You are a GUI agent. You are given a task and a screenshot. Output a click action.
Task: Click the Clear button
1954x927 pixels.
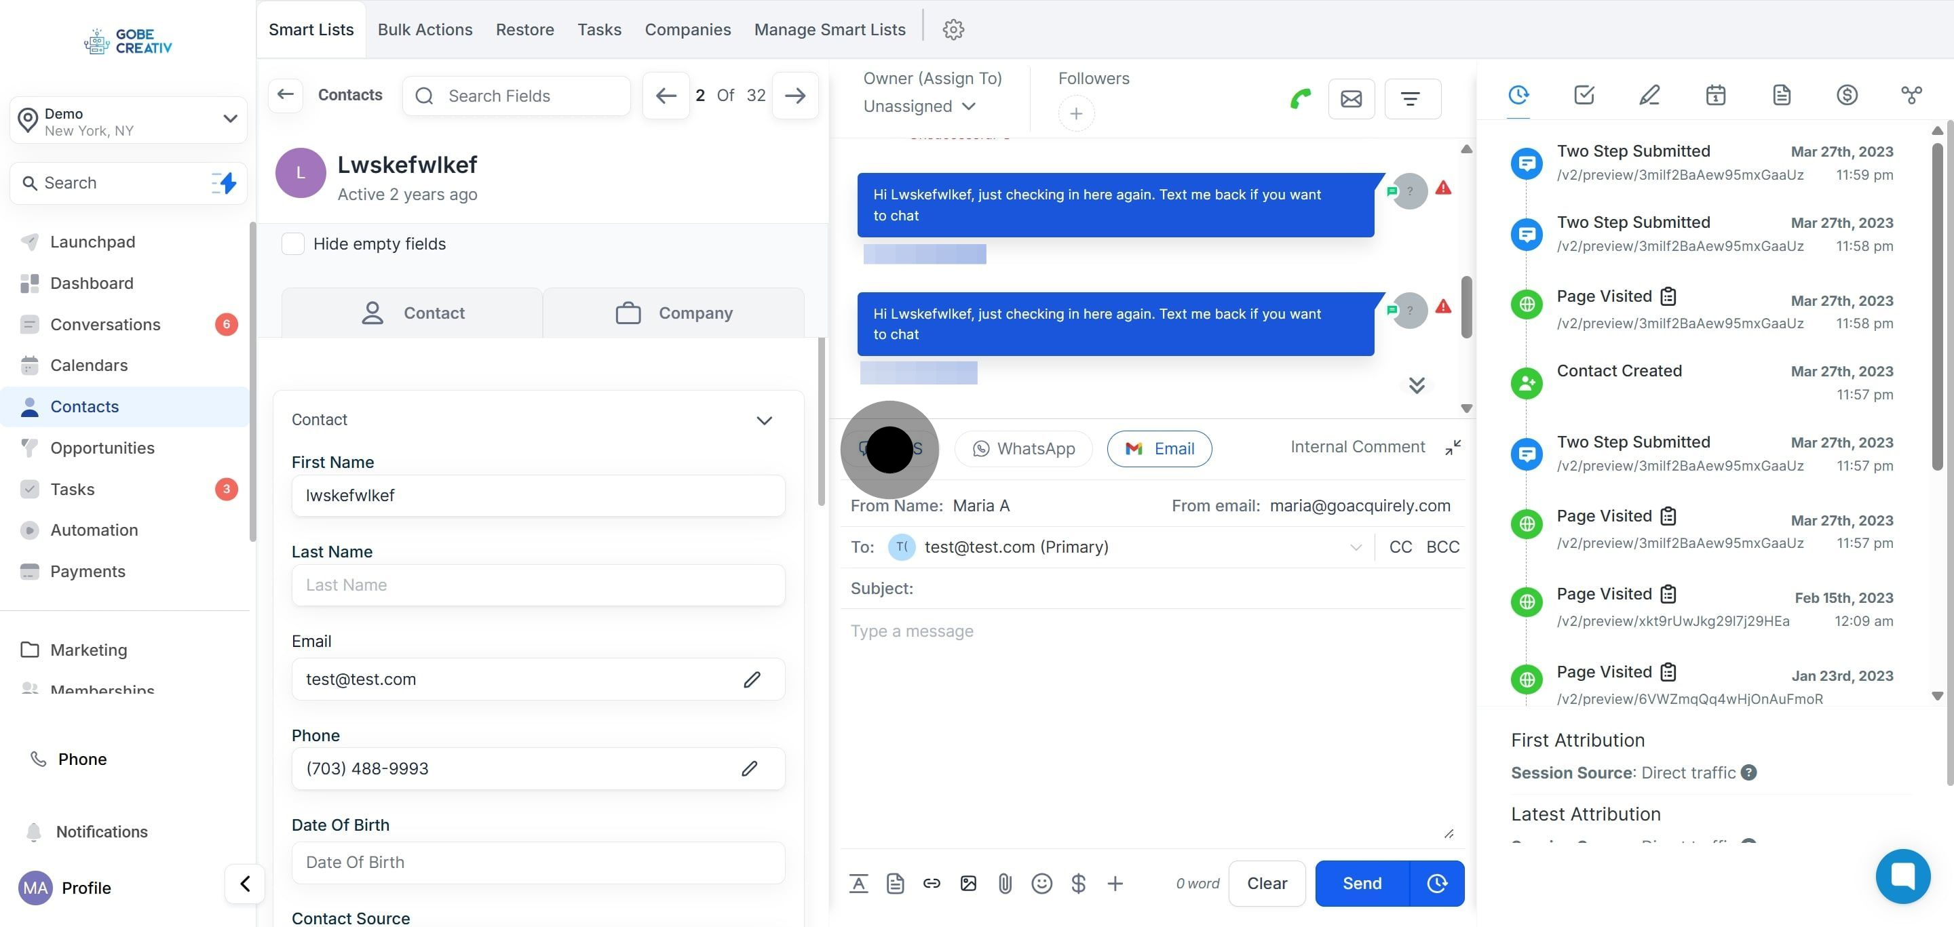coord(1266,883)
